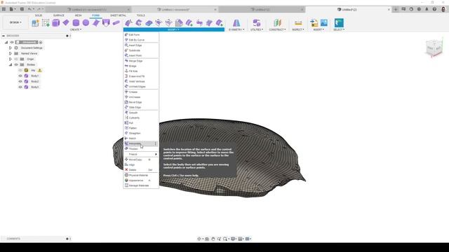Click the Construct plane icon

click(x=277, y=23)
